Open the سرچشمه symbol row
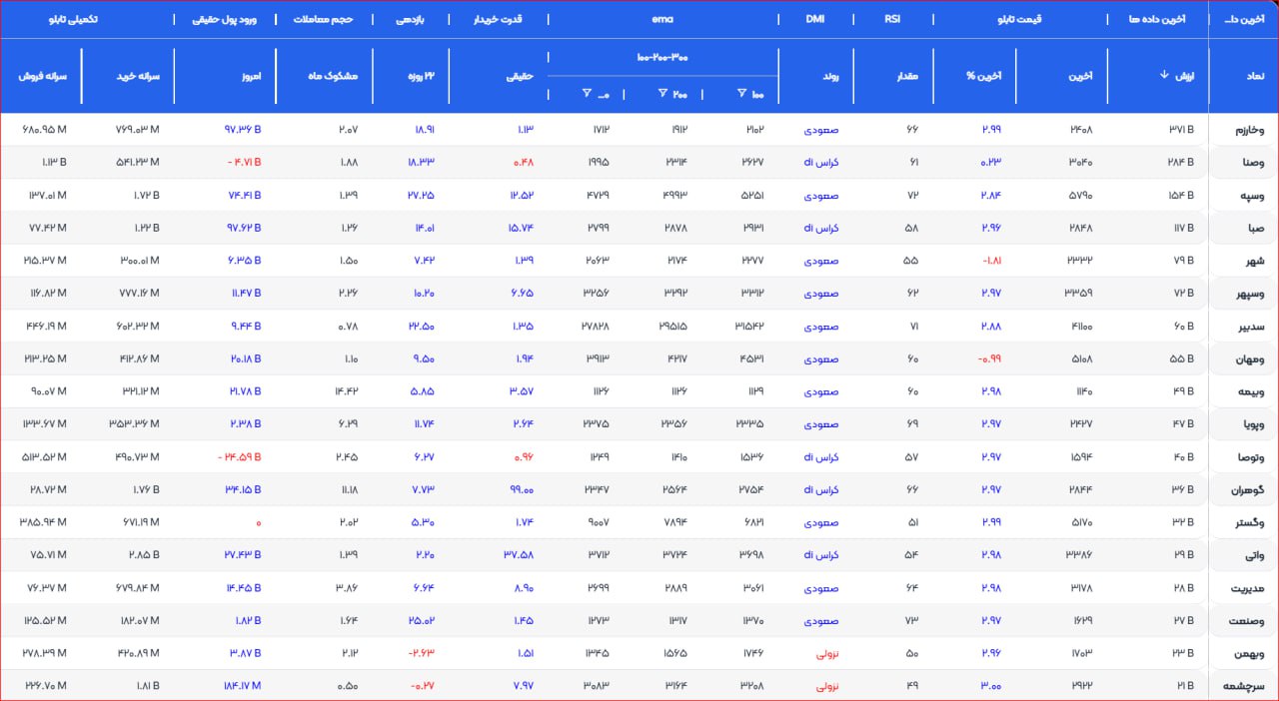 pos(1243,686)
